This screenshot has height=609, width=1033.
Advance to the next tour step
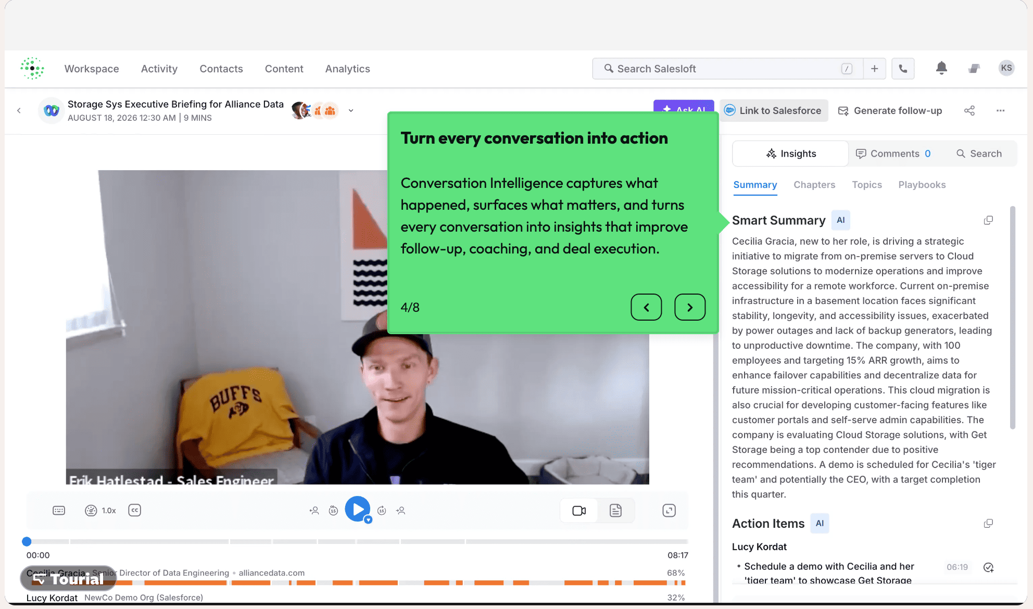coord(690,307)
